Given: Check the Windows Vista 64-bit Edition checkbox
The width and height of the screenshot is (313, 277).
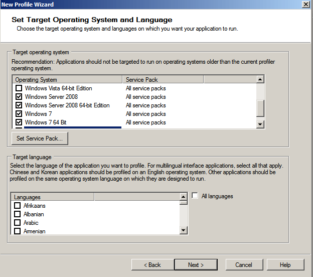Looking at the screenshot, I should (x=19, y=88).
